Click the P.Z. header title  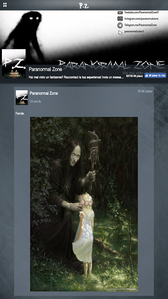(84, 6)
